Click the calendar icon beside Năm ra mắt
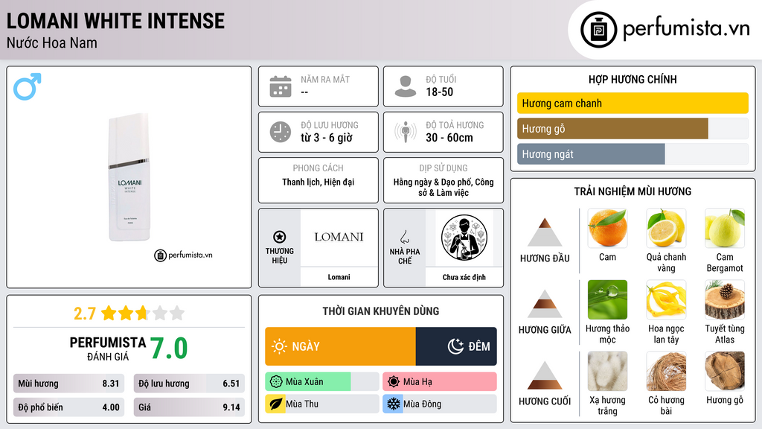 pyautogui.click(x=281, y=86)
